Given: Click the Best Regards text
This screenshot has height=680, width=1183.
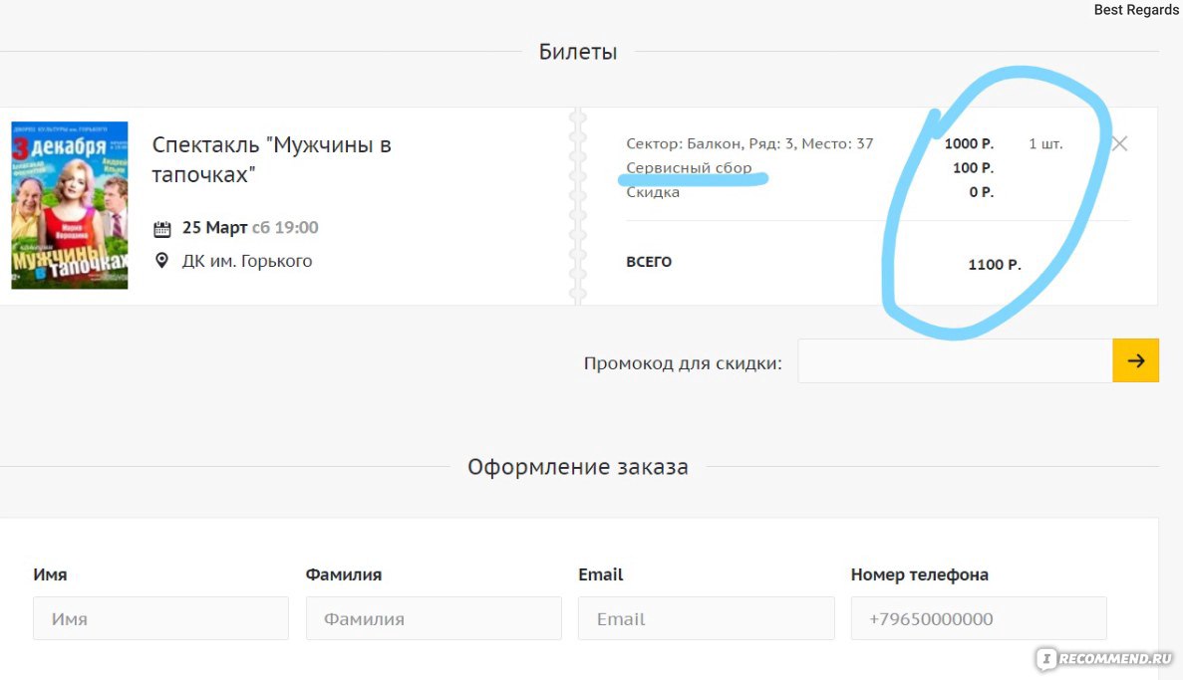Looking at the screenshot, I should click(x=1136, y=9).
